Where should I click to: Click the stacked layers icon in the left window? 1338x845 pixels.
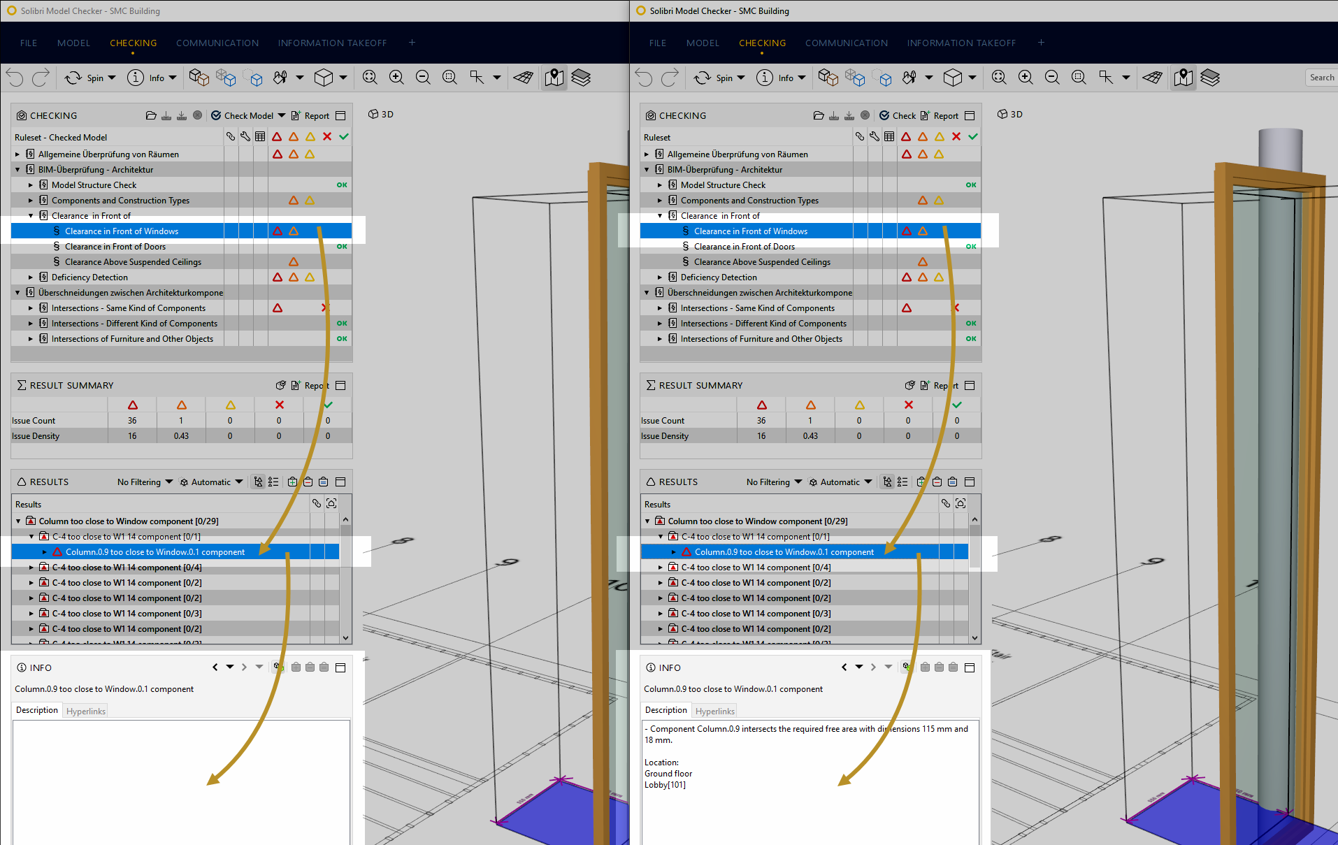[x=581, y=78]
